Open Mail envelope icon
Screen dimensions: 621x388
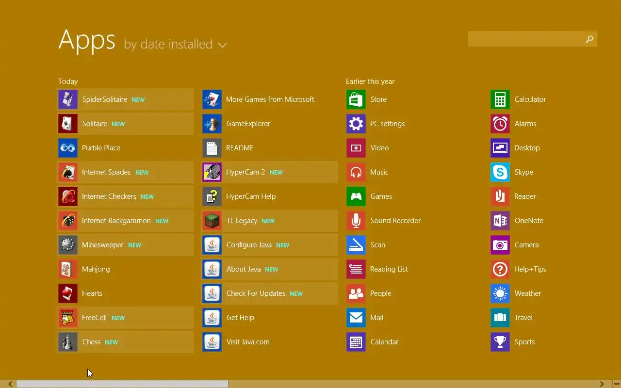coord(356,318)
